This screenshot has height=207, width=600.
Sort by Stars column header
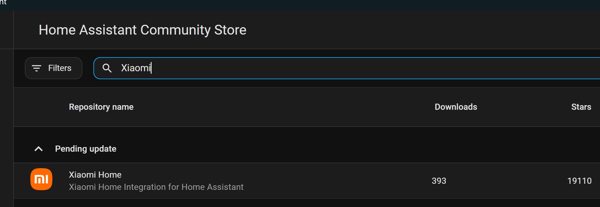pyautogui.click(x=581, y=107)
